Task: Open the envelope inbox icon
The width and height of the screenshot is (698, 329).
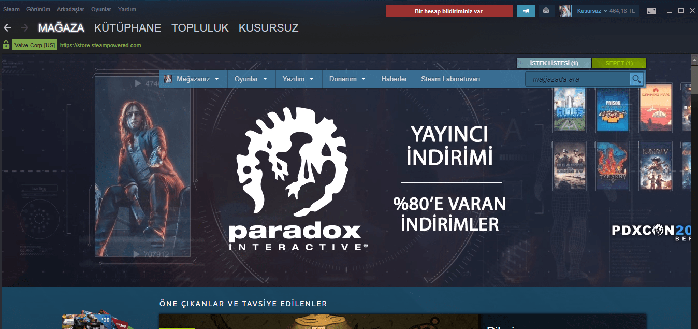Action: tap(546, 11)
